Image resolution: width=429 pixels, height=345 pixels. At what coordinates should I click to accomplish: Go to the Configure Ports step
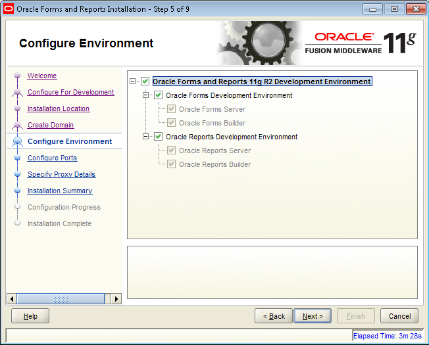pyautogui.click(x=52, y=158)
